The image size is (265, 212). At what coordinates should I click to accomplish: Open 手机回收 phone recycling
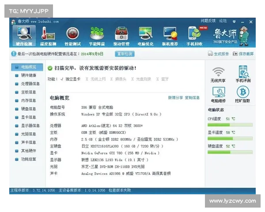pos(194,36)
